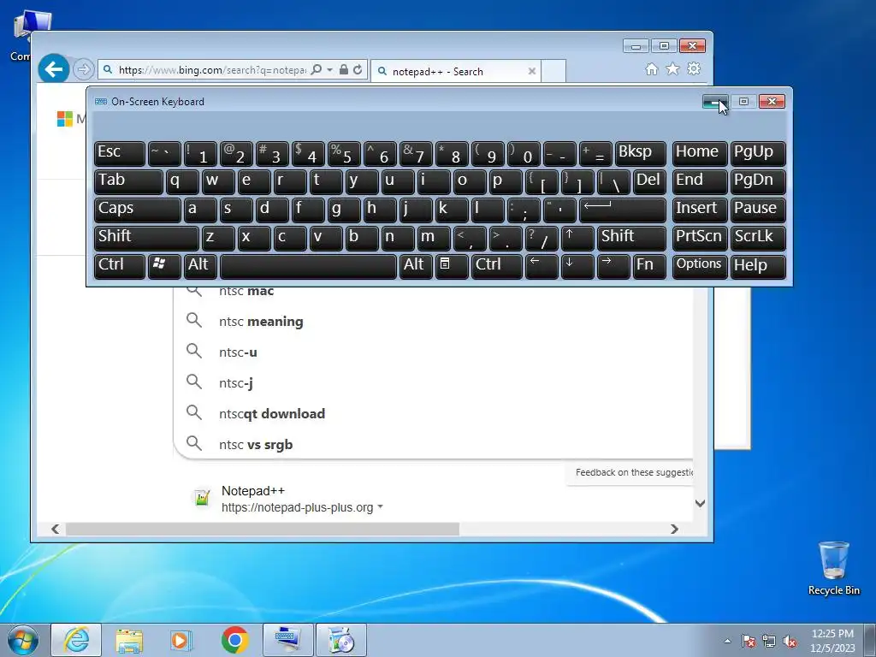The height and width of the screenshot is (657, 876).
Task: Click the PgDn key on On-Screen Keyboard
Action: [758, 181]
